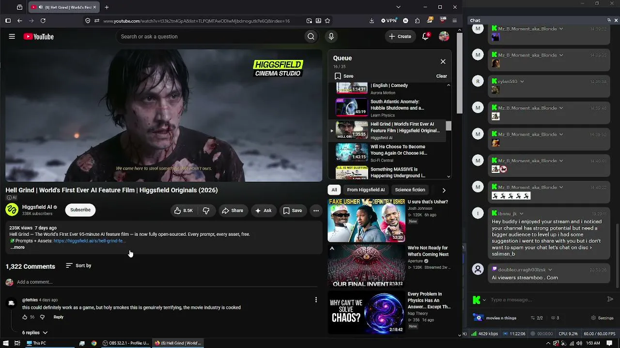620x348 pixels.
Task: Play South Atlantic Anomaly from the queue
Action: 387,108
